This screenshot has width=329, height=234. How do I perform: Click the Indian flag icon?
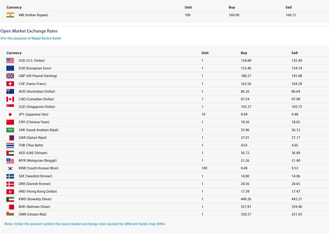click(10, 15)
